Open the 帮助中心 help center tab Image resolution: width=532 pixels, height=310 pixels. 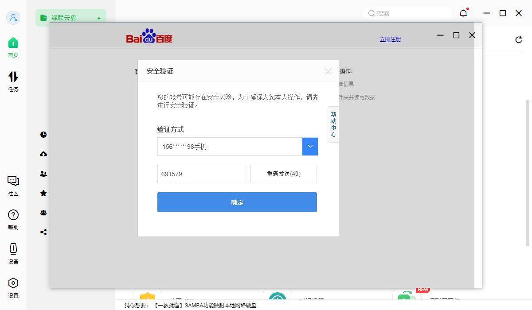pos(333,124)
